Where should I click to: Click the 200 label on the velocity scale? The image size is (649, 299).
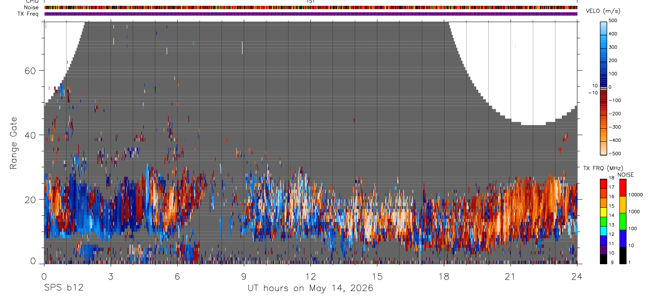(613, 60)
